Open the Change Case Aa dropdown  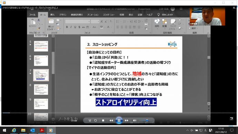pyautogui.click(x=95, y=27)
